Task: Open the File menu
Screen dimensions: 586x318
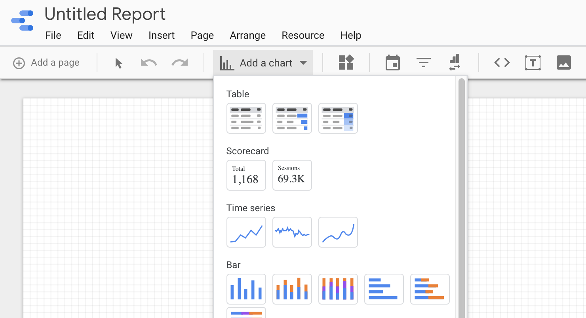Action: 53,35
